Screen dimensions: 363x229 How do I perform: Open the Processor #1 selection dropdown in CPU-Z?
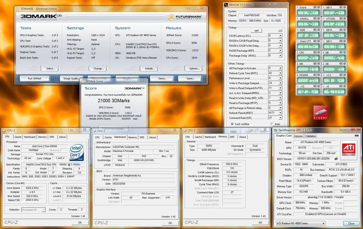tap(43, 210)
